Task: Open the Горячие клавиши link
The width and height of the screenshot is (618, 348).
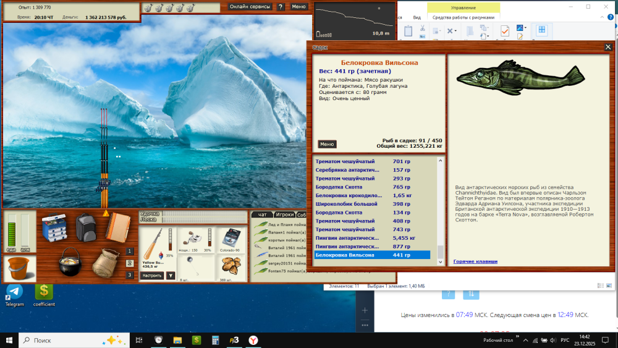Action: pos(475,261)
